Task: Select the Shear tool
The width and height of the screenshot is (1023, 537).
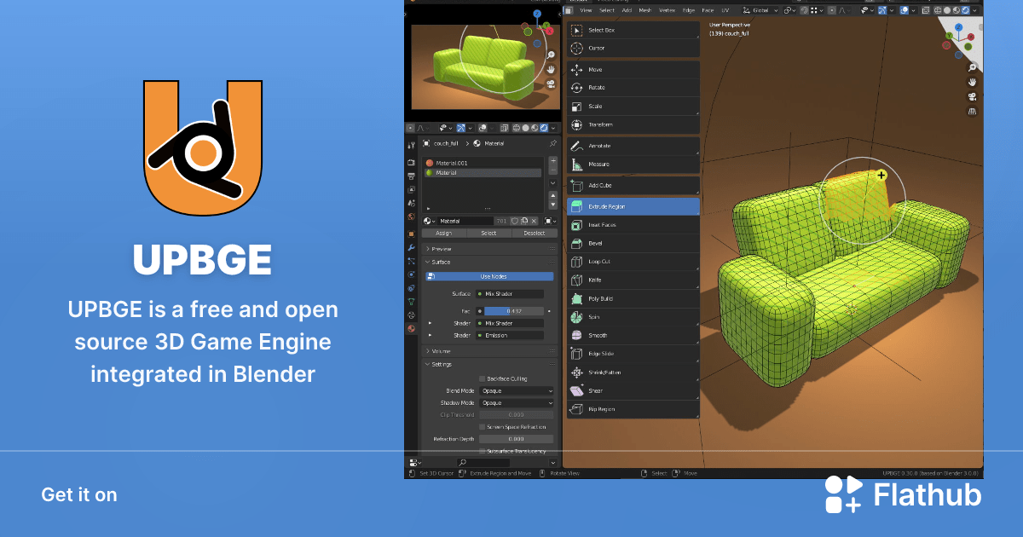Action: pyautogui.click(x=633, y=390)
